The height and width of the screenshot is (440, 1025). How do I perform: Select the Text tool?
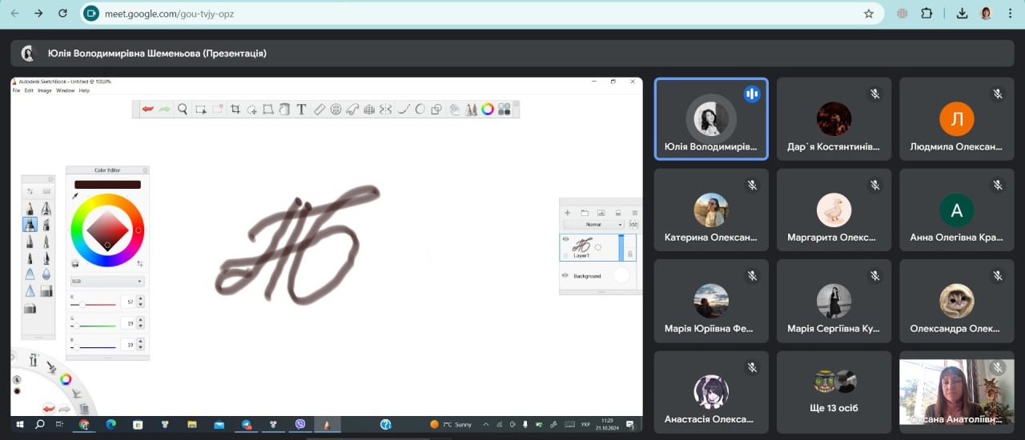point(301,110)
